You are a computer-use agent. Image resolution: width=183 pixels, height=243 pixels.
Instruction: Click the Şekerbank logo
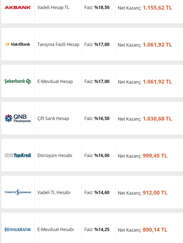pyautogui.click(x=18, y=81)
